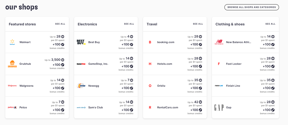This screenshot has width=288, height=125.
Task: Click the Grubhub logo icon
Action: (x=12, y=64)
